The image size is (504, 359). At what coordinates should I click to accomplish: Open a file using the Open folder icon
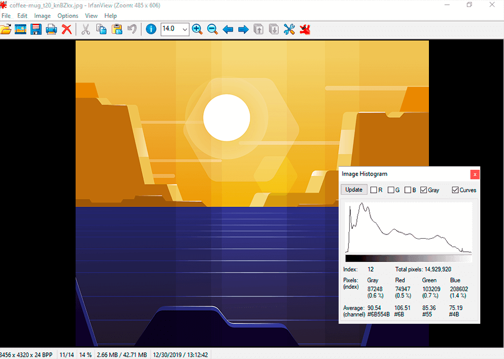click(6, 29)
